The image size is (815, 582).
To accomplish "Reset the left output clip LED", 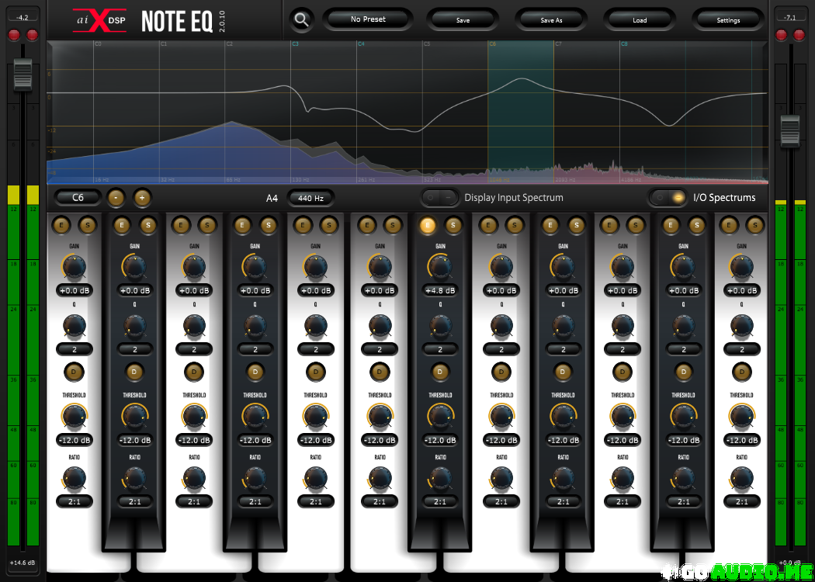I will [781, 35].
